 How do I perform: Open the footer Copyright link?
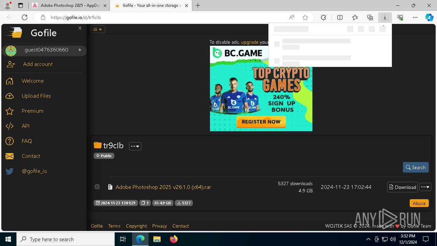point(136,226)
